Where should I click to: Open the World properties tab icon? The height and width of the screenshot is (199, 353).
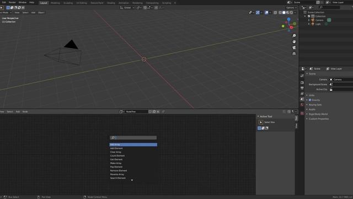click(x=302, y=104)
